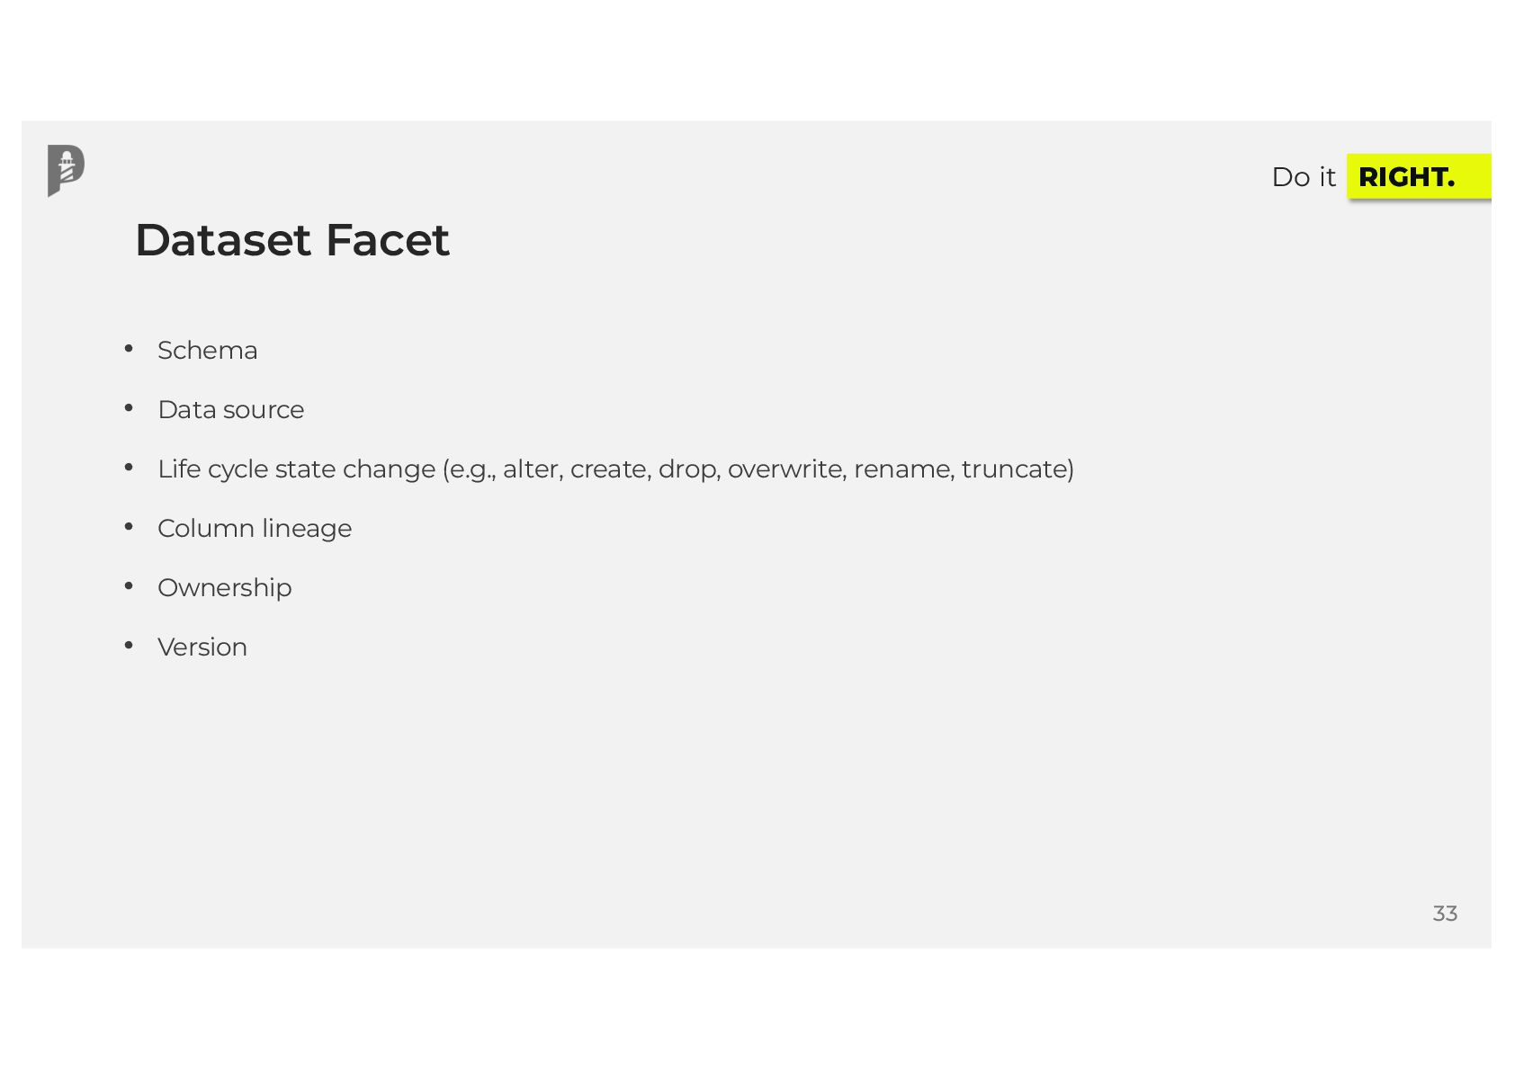The height and width of the screenshot is (1071, 1515).
Task: Click the lighthouse P logo icon
Action: (x=66, y=170)
